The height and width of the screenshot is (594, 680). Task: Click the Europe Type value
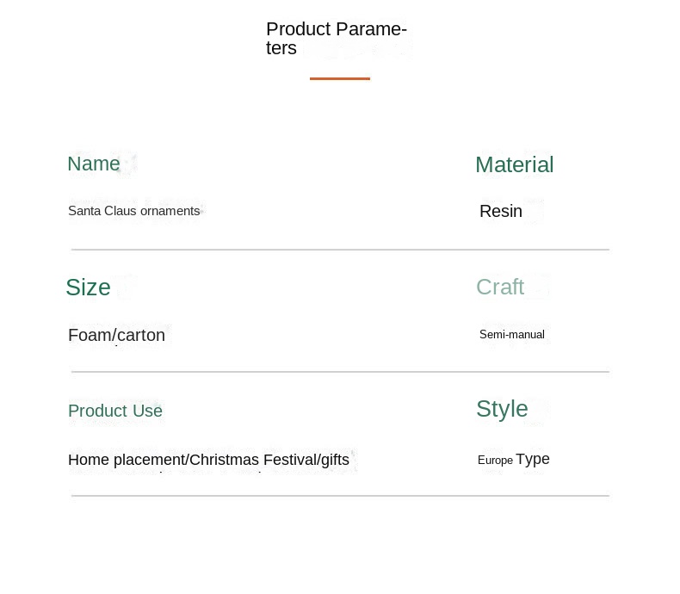coord(514,459)
